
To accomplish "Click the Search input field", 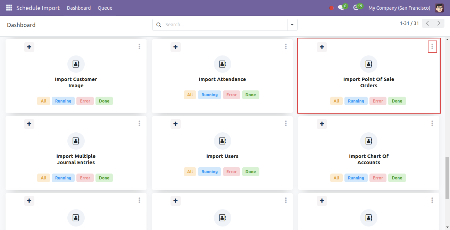I will click(225, 25).
